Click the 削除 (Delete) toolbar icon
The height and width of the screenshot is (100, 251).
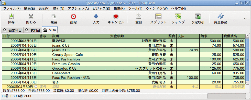73,16
